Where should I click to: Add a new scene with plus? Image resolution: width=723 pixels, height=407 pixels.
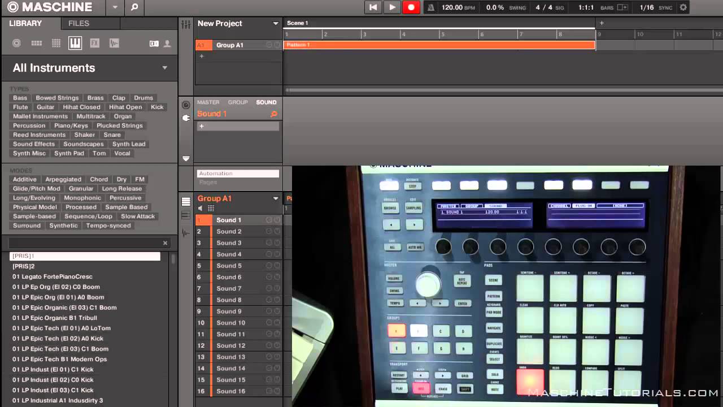pyautogui.click(x=602, y=23)
